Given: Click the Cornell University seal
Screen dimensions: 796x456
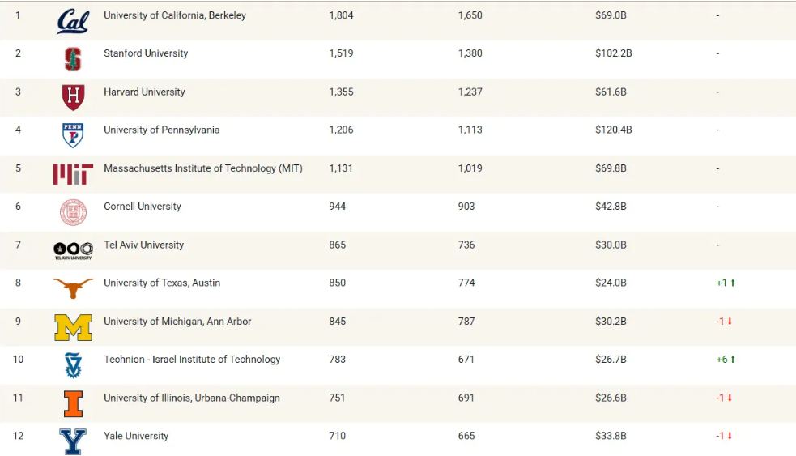Looking at the screenshot, I should click(x=73, y=212).
